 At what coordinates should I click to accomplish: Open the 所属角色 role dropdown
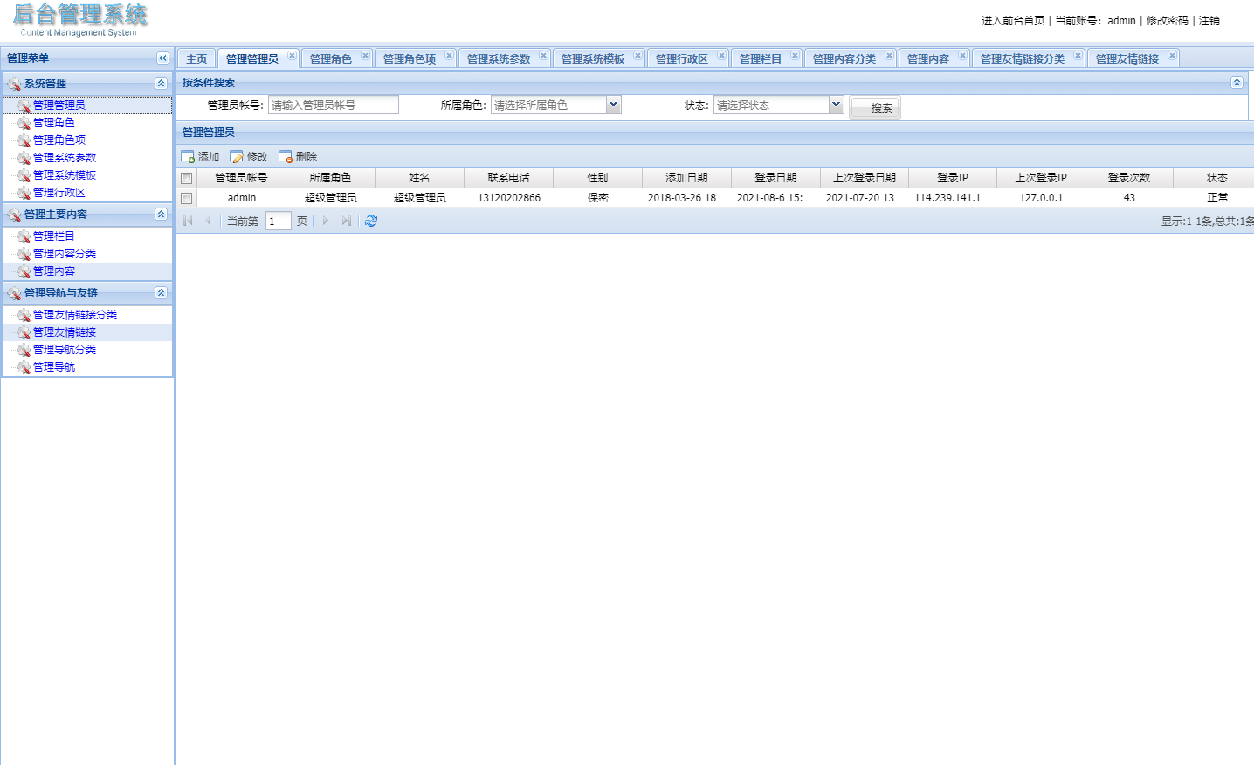pyautogui.click(x=612, y=104)
